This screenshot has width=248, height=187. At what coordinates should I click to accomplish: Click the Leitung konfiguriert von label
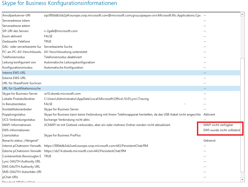19,62
